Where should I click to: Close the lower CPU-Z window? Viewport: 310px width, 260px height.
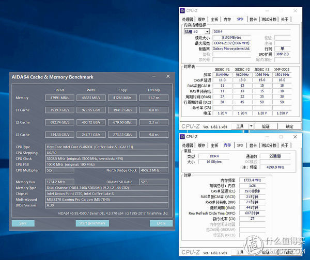(x=295, y=137)
